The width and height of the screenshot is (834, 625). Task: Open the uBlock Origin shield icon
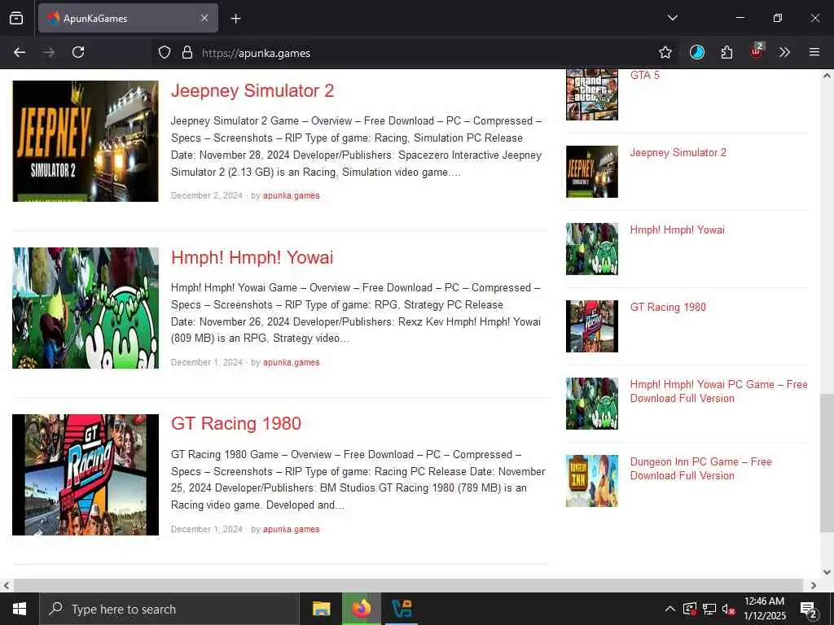pos(757,51)
